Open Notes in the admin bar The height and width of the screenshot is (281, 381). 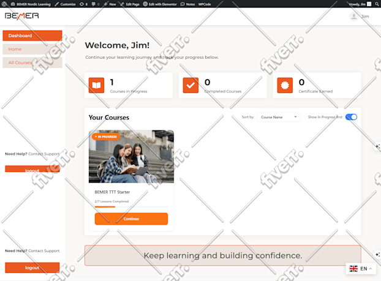click(187, 4)
